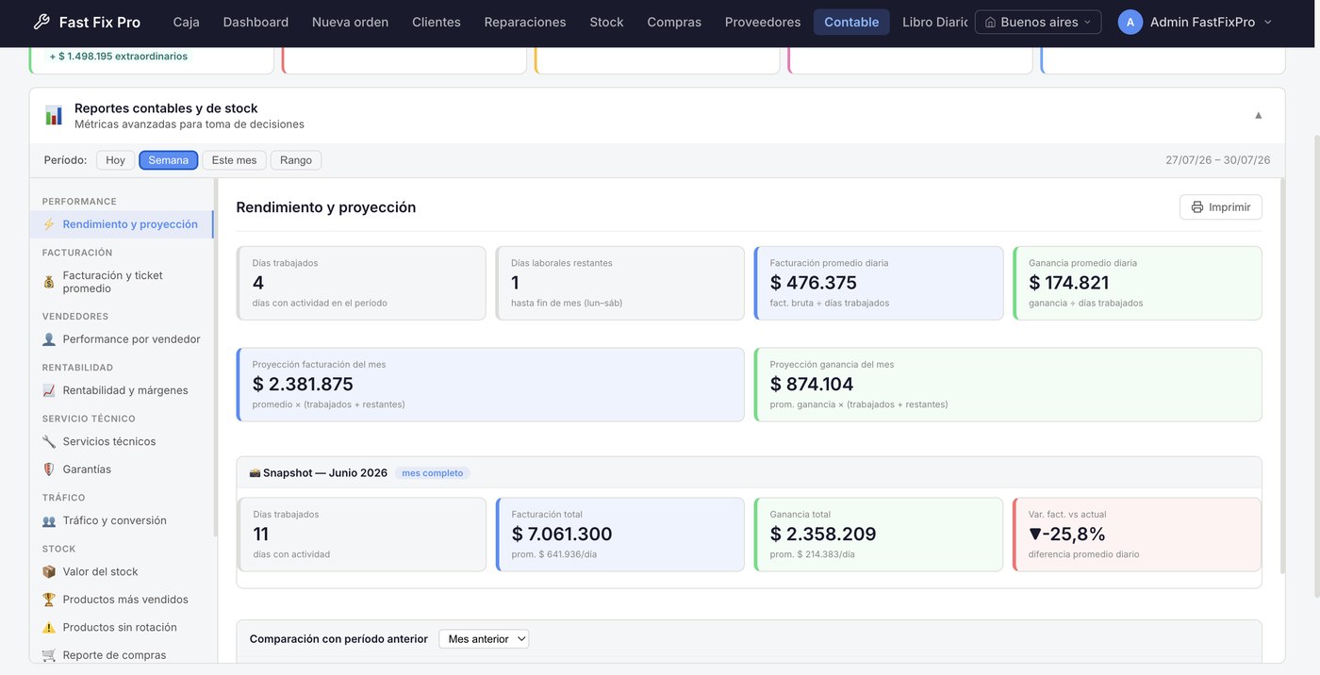Open the Reparaciones section
The image size is (1320, 675).
coord(525,22)
